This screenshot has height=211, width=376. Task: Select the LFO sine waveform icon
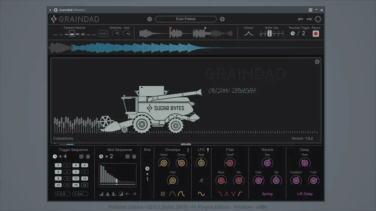pos(201,194)
